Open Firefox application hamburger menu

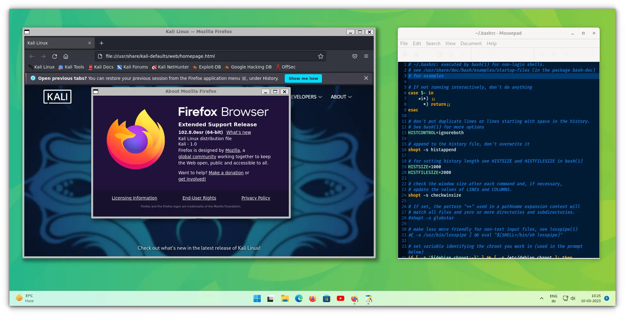pyautogui.click(x=366, y=56)
